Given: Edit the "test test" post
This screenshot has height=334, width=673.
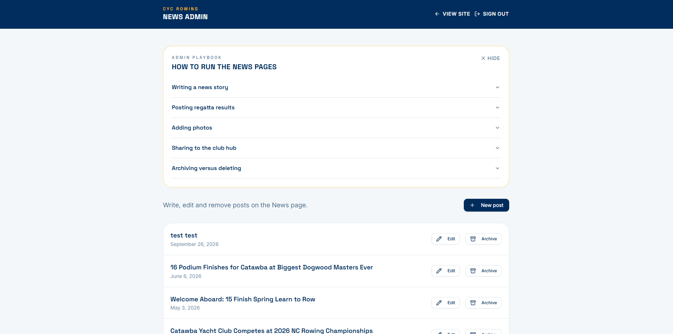Looking at the screenshot, I should tap(446, 239).
